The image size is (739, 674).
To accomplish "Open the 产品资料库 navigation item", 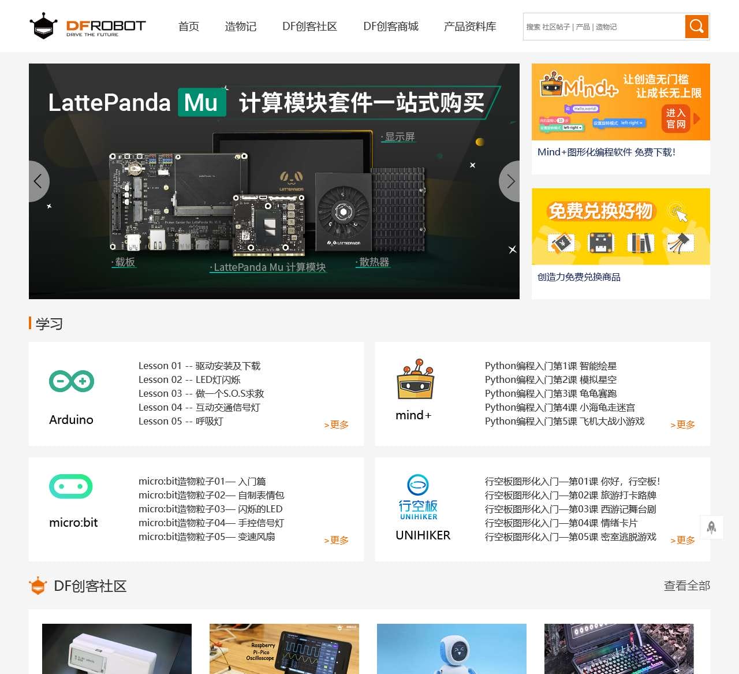I will pyautogui.click(x=470, y=27).
